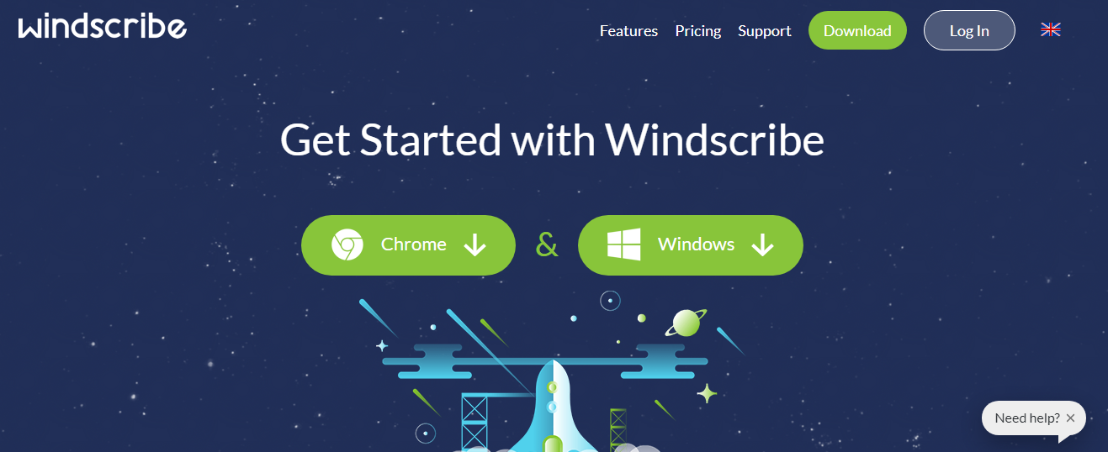Open the Features page
Viewport: 1108px width, 452px height.
click(x=628, y=31)
